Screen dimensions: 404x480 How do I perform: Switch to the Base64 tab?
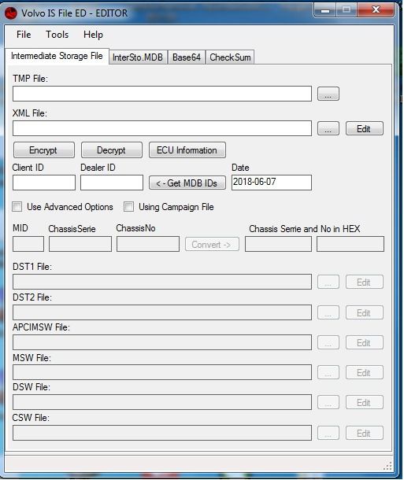(x=187, y=57)
